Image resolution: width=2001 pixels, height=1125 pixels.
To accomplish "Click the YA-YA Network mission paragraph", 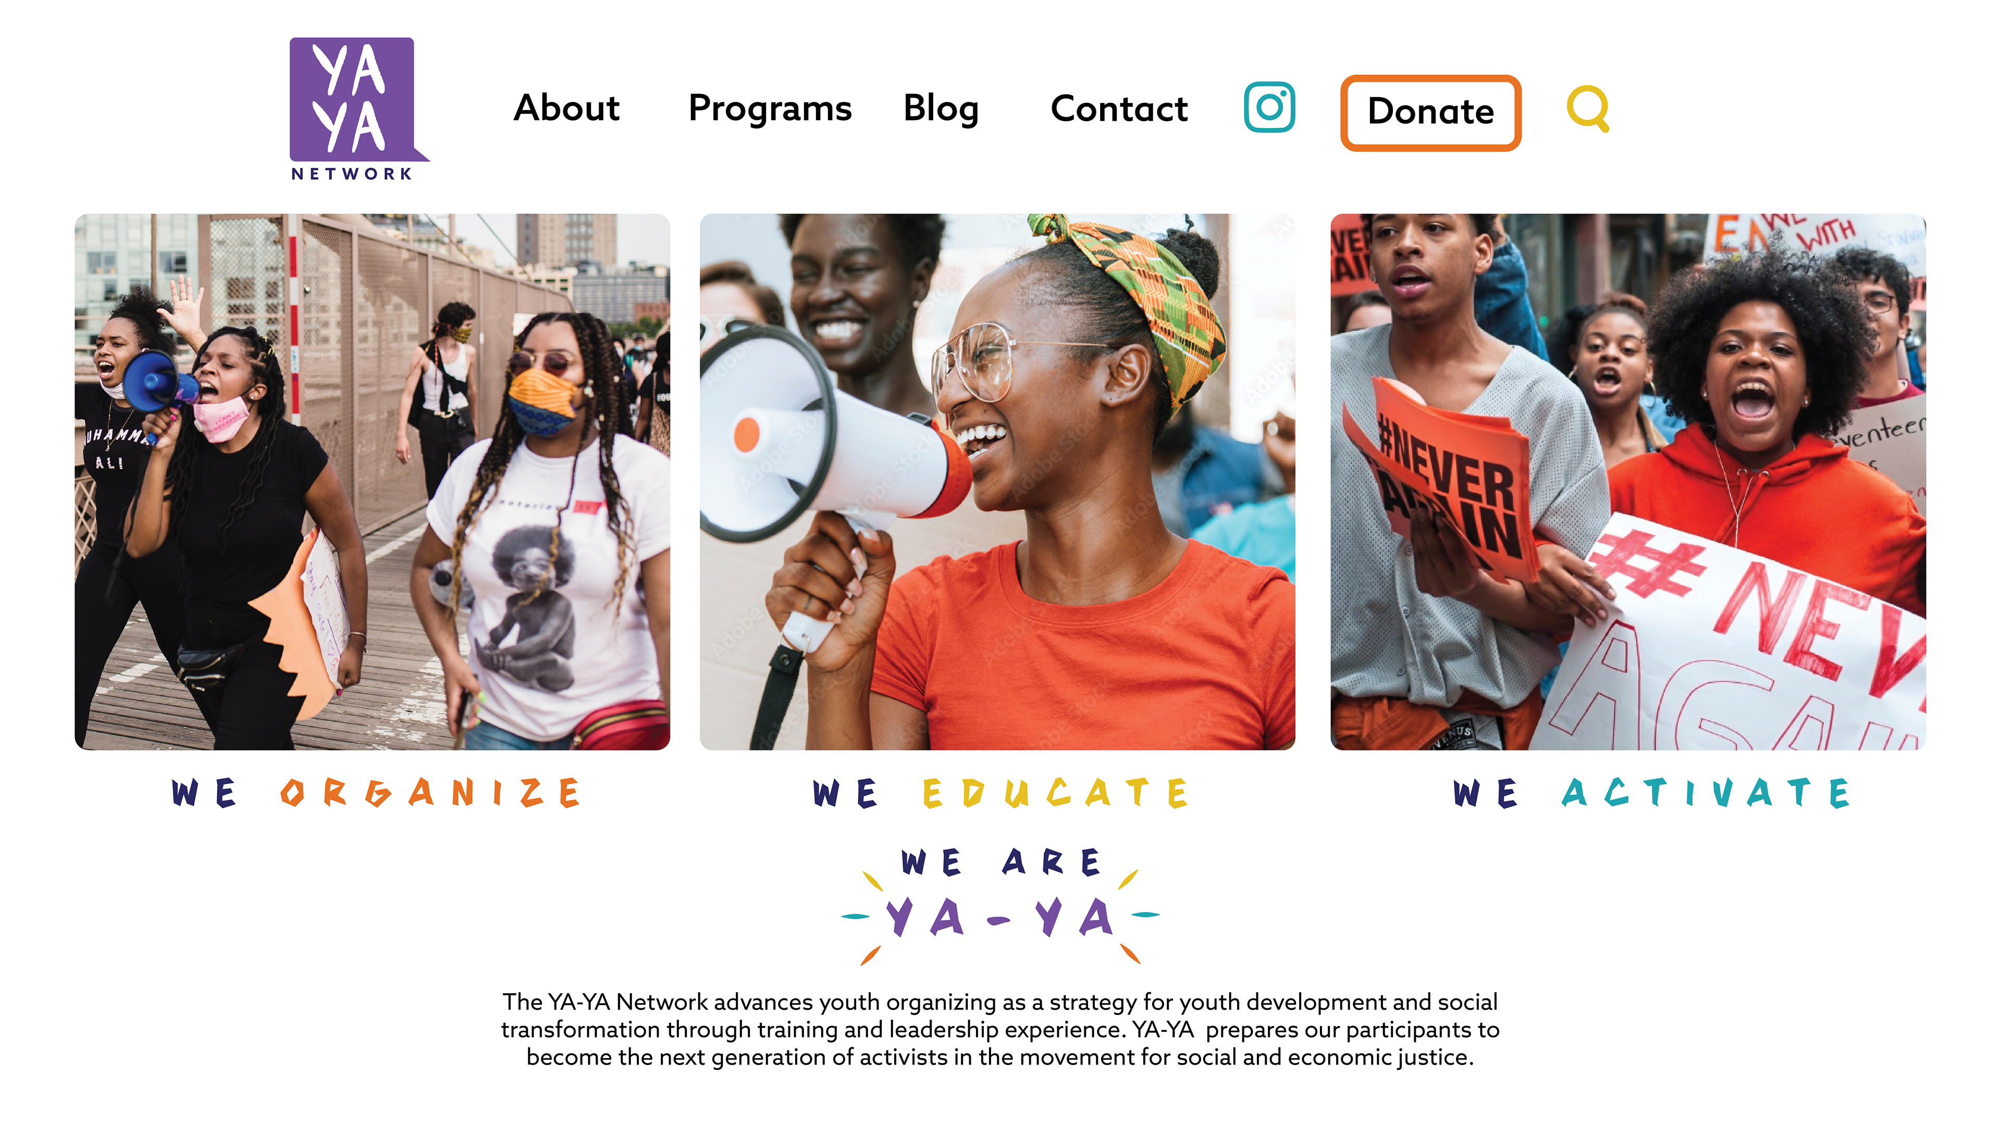I will point(1000,1030).
